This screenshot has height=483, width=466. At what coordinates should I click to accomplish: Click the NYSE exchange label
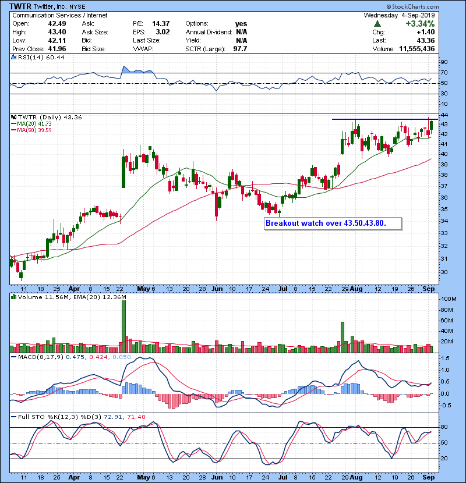77,7
